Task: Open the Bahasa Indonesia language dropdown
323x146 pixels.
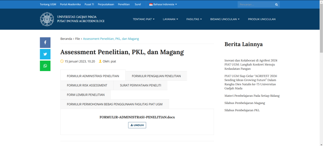Action: 163,4
